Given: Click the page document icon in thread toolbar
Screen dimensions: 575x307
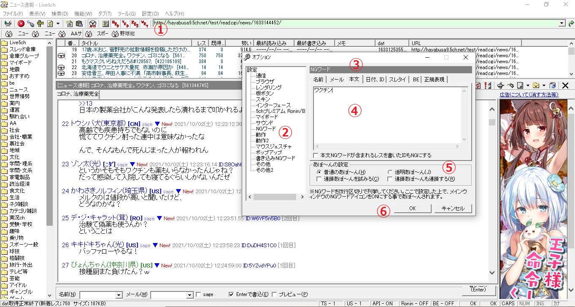Looking at the screenshot, I should pyautogui.click(x=520, y=85).
